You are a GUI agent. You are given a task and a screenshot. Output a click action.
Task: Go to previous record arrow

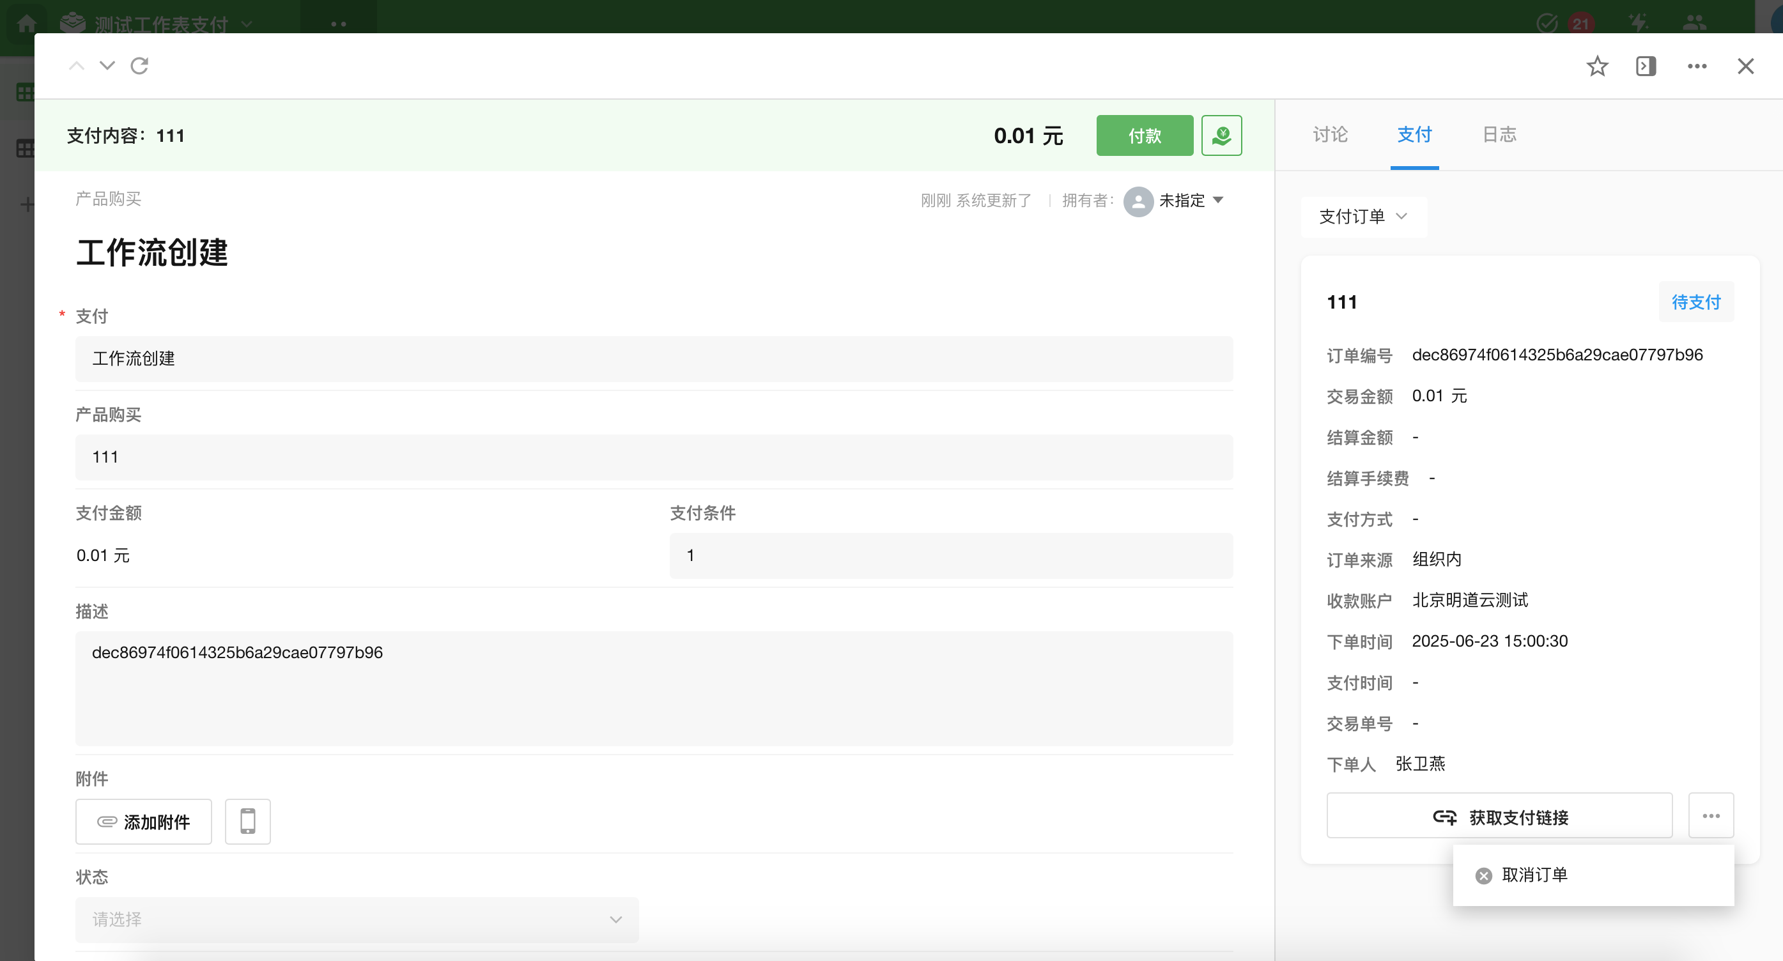(x=77, y=66)
